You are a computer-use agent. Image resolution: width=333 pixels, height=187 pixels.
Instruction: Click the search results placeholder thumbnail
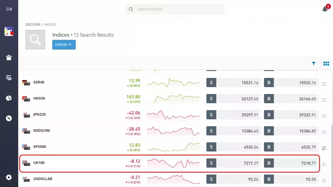(x=35, y=40)
